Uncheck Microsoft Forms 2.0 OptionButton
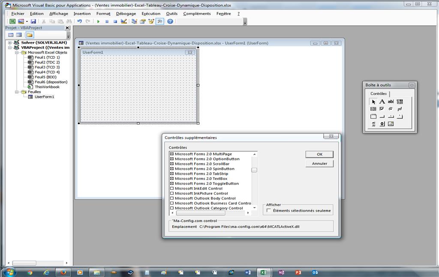Screen dimensions: 439x277 click(x=172, y=159)
